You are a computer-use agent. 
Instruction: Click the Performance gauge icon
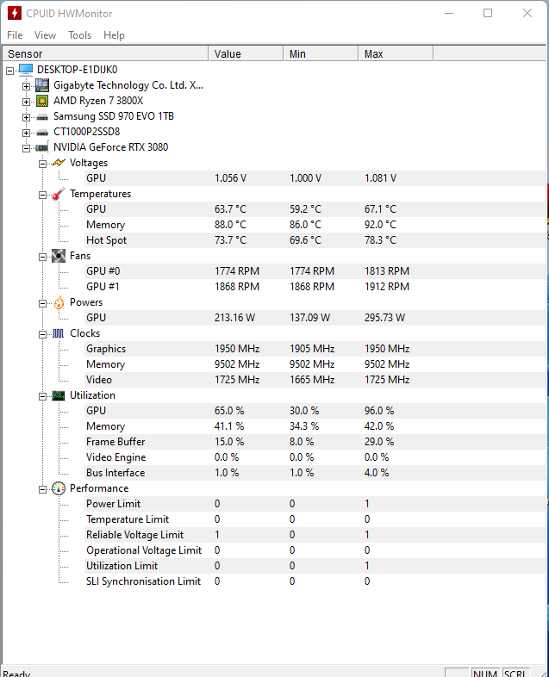pyautogui.click(x=59, y=488)
